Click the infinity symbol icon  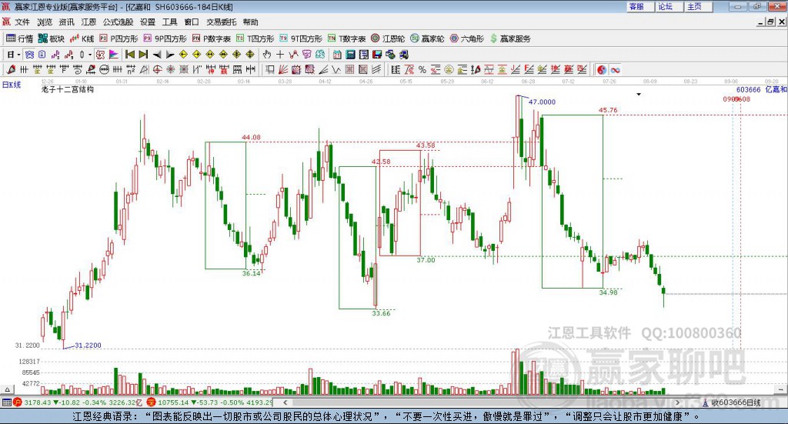pos(615,70)
